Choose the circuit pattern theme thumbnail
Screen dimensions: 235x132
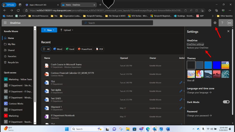pyautogui.click(x=225, y=74)
